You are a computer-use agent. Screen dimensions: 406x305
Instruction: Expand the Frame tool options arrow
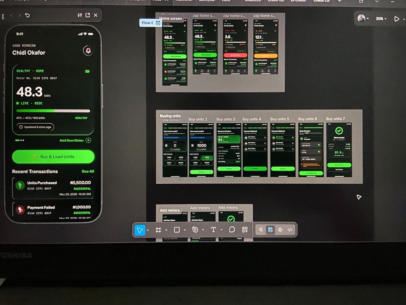coord(166,230)
